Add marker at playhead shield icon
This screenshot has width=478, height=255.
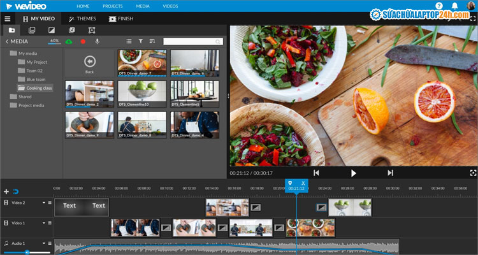click(290, 183)
